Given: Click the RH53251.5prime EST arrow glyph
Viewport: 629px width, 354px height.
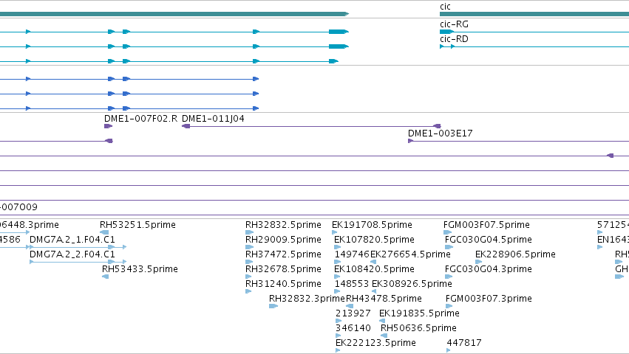Looking at the screenshot, I should point(104,232).
